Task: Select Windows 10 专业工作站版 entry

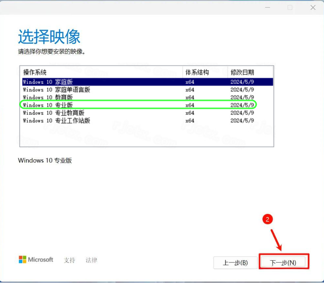Action: tap(147, 121)
